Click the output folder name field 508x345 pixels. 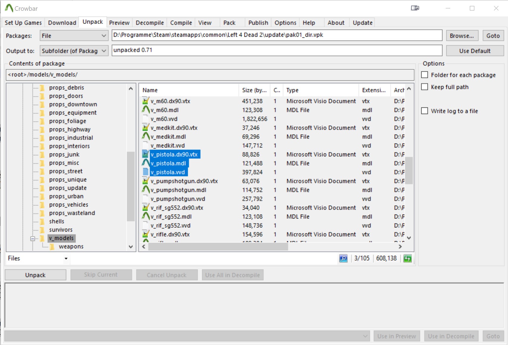pos(277,50)
